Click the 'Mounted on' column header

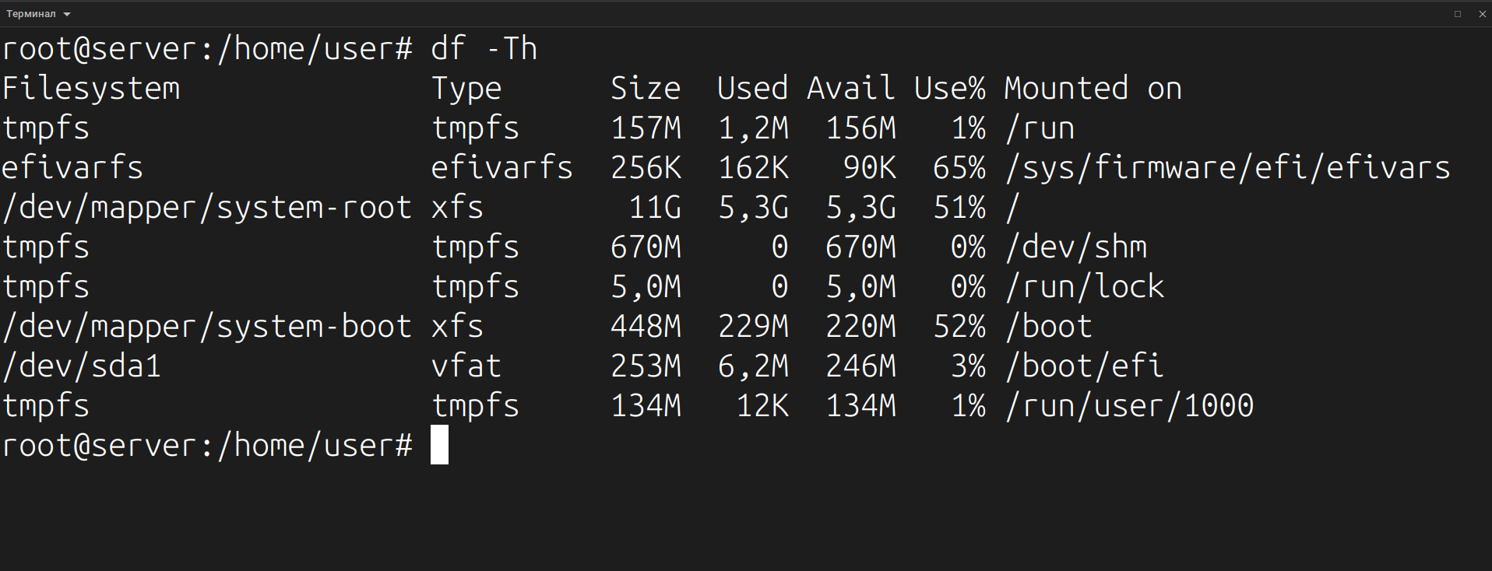coord(1093,89)
